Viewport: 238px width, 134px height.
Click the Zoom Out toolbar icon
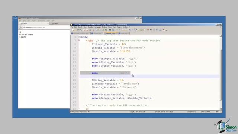pyautogui.click(x=120, y=30)
